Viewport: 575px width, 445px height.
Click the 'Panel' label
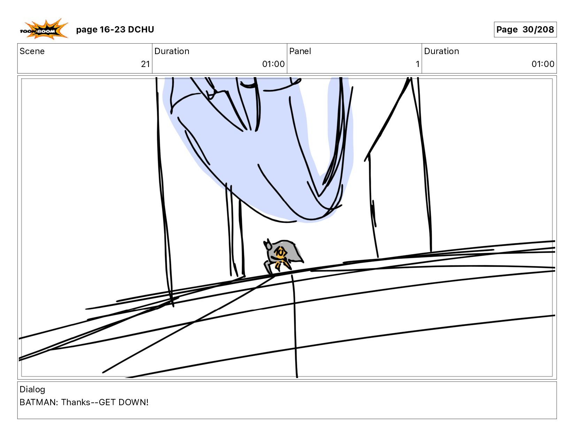pyautogui.click(x=300, y=51)
